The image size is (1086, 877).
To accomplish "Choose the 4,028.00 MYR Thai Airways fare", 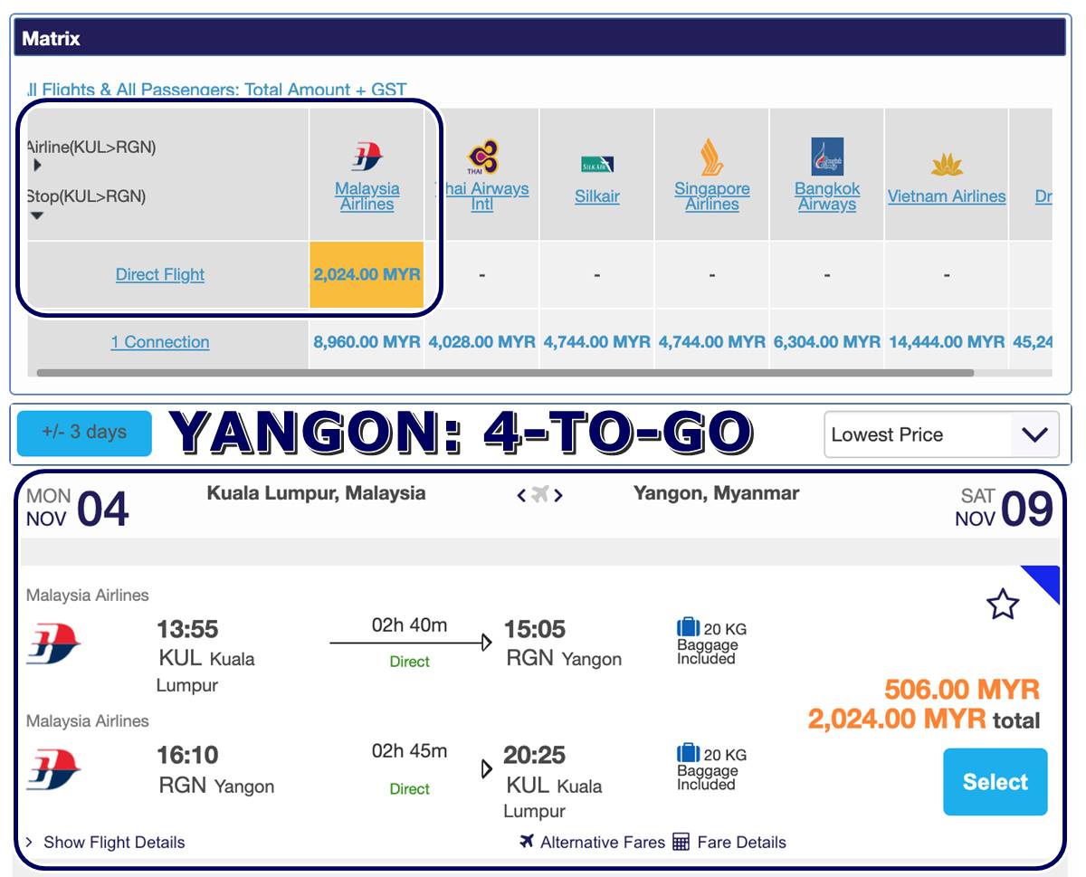I will coord(481,342).
